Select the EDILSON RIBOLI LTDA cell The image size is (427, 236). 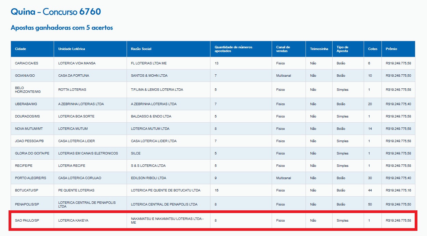coord(148,178)
